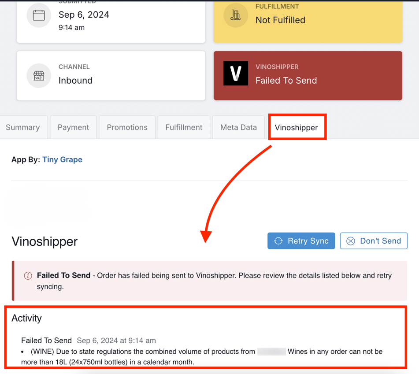
Task: Switch to the Promotions tab
Action: [127, 127]
